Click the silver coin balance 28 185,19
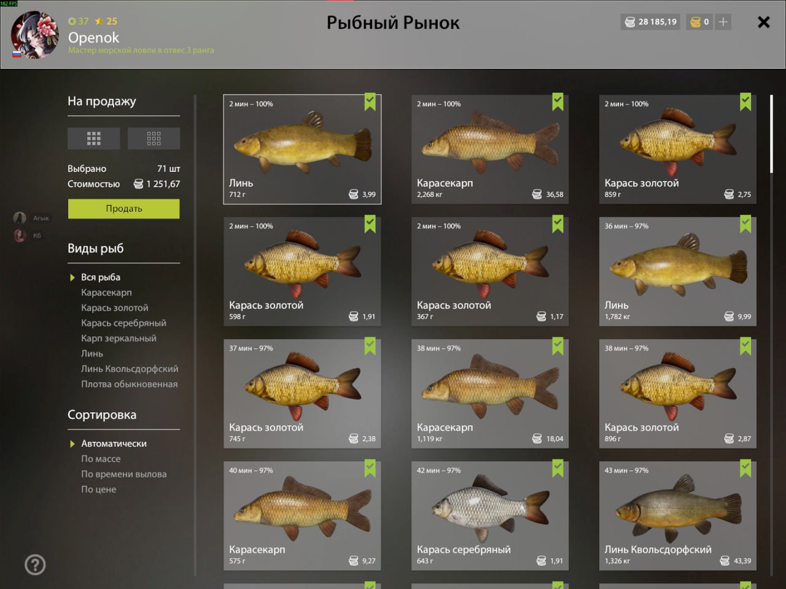Image resolution: width=786 pixels, height=589 pixels. point(651,22)
